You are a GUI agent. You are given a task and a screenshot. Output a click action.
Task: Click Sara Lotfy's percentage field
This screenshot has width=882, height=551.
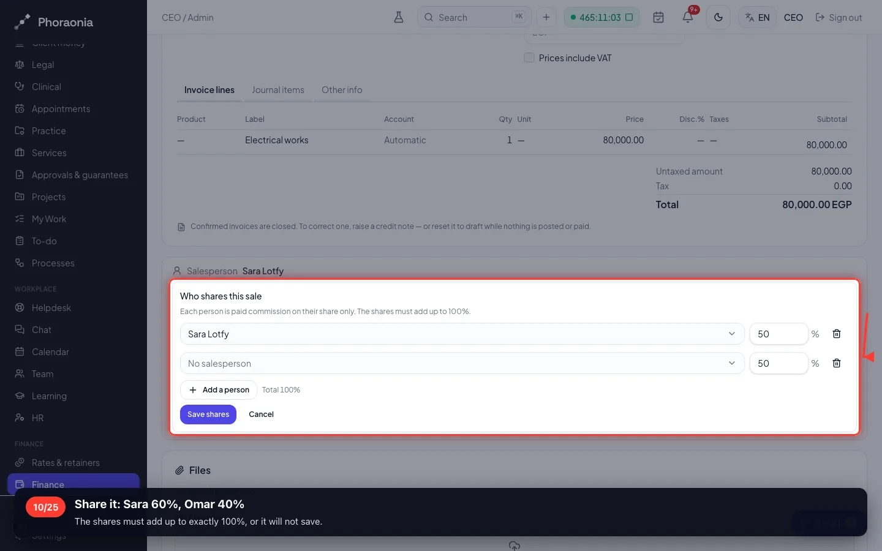point(779,334)
